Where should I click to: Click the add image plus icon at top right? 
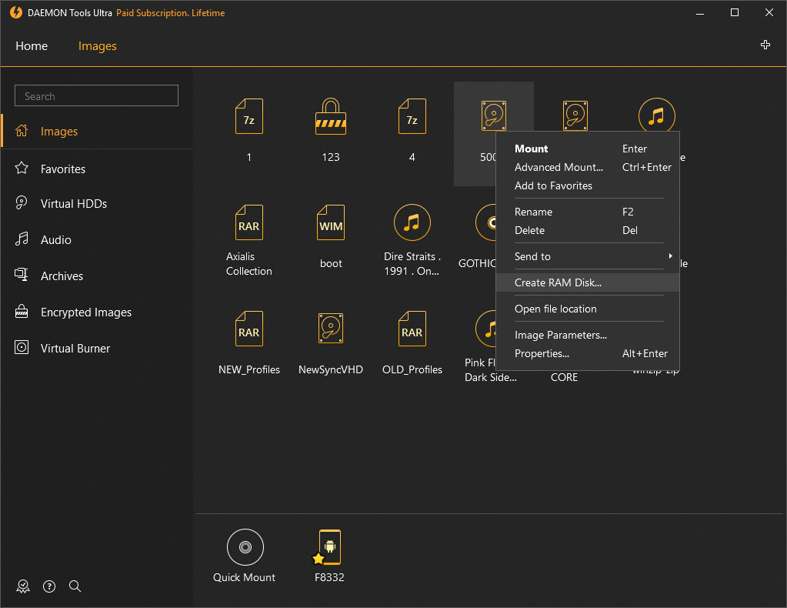pos(765,45)
